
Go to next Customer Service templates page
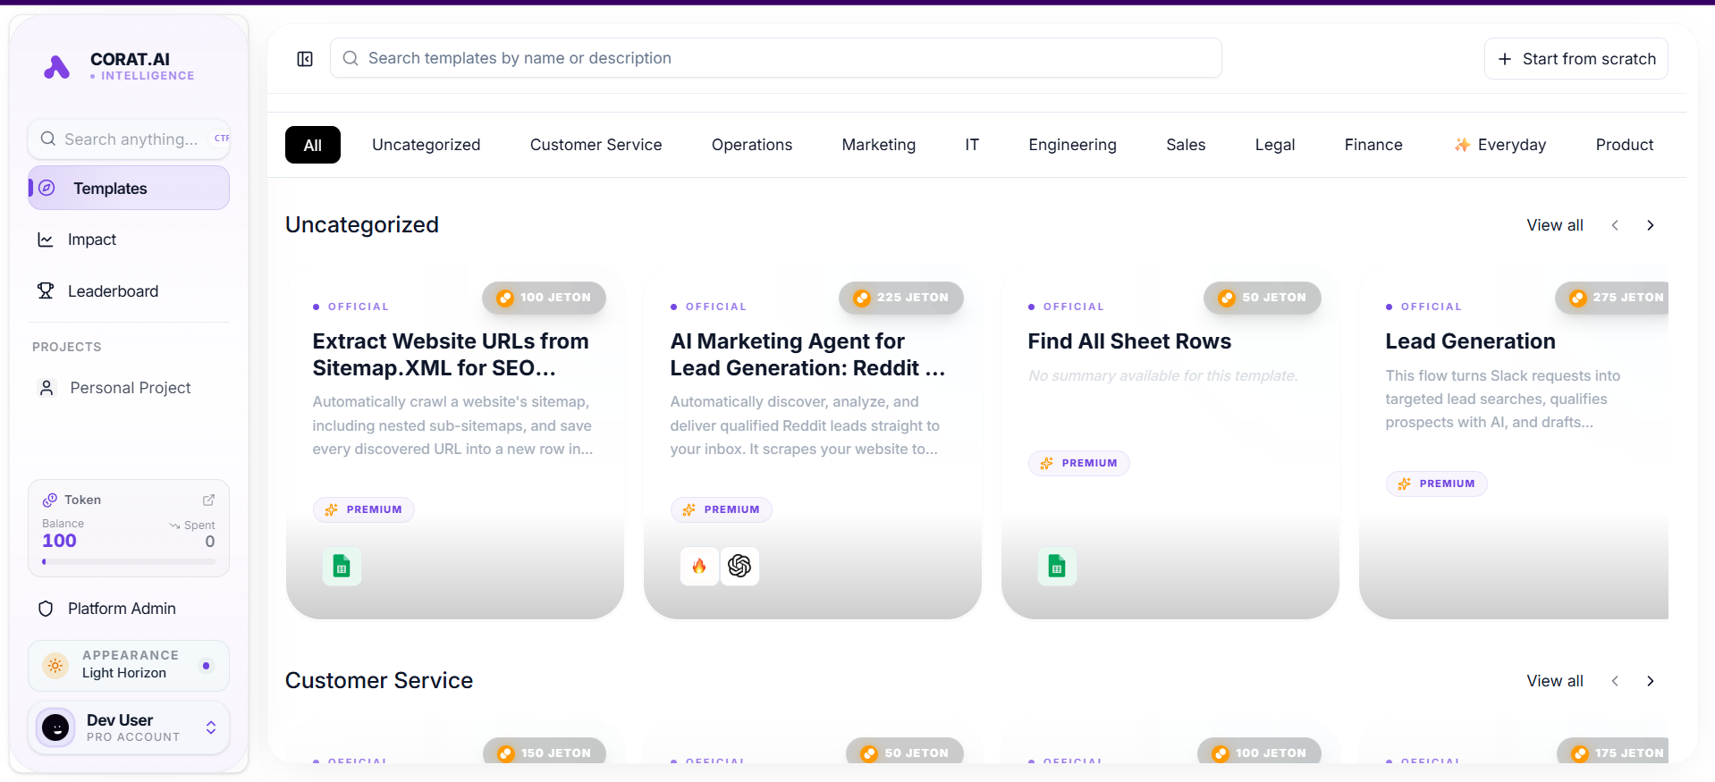1651,681
